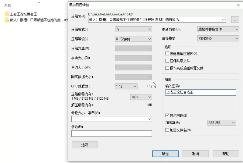Browse for archive location with ... button

235,20
